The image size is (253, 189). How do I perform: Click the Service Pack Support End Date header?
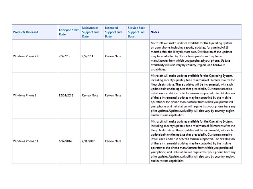click(x=136, y=32)
